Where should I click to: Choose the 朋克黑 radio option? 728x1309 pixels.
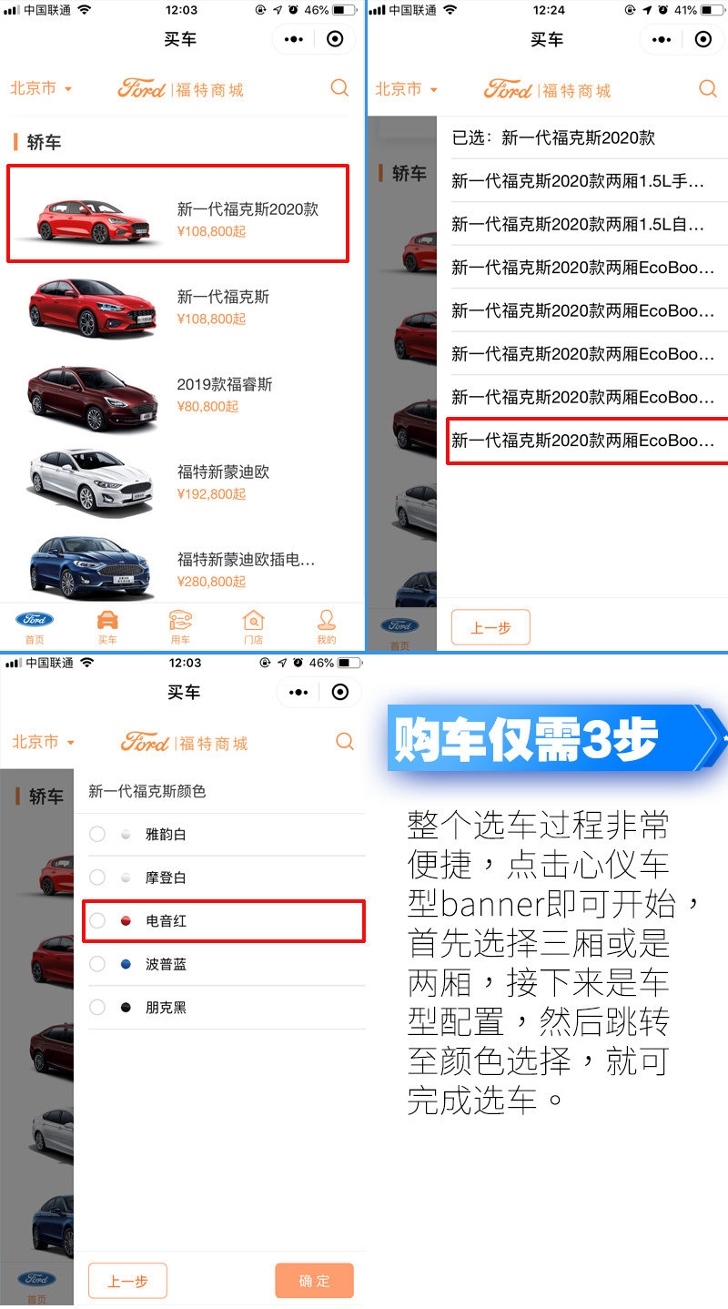[x=97, y=1008]
